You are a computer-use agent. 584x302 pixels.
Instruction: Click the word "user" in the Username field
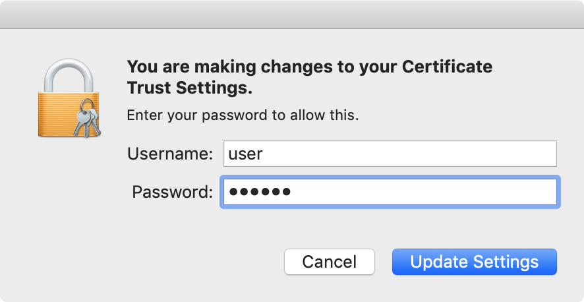pyautogui.click(x=245, y=154)
